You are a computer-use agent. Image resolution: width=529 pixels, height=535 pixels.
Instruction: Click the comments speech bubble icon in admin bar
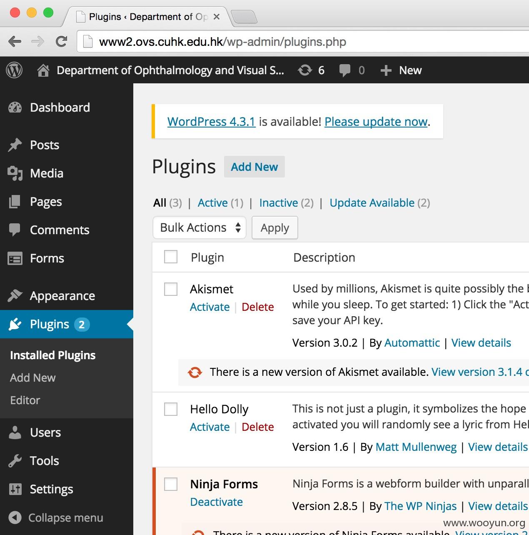[345, 70]
